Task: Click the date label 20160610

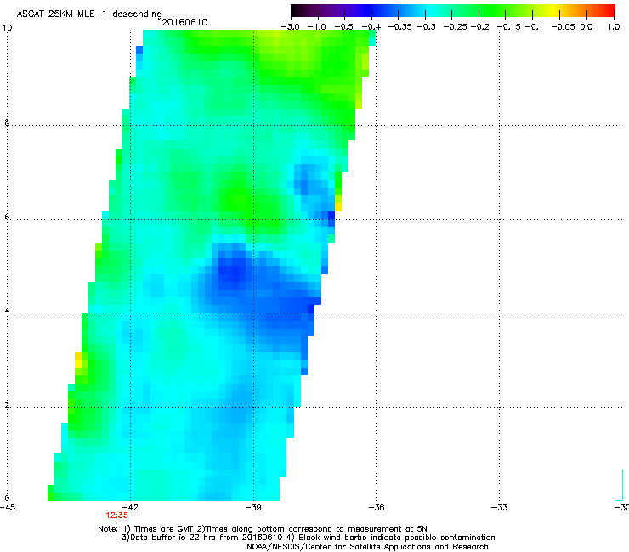Action: pos(184,22)
